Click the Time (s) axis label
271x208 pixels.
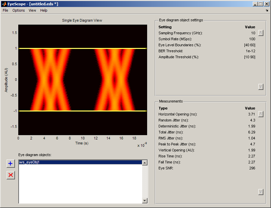82,143
